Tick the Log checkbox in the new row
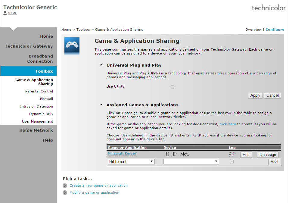This screenshot has width=289, height=203. click(x=232, y=161)
